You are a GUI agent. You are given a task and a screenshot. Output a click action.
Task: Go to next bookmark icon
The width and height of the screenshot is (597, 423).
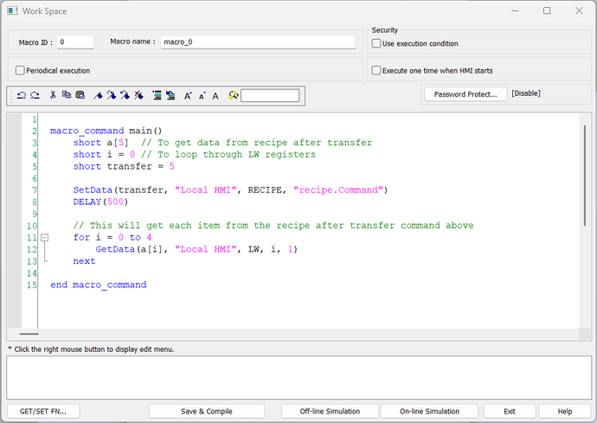(111, 95)
